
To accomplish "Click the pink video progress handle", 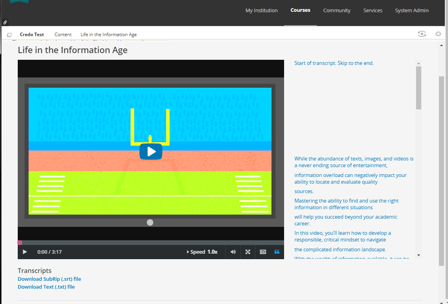I will [x=20, y=243].
